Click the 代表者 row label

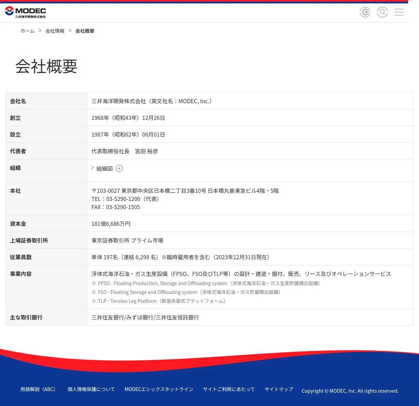click(x=18, y=151)
